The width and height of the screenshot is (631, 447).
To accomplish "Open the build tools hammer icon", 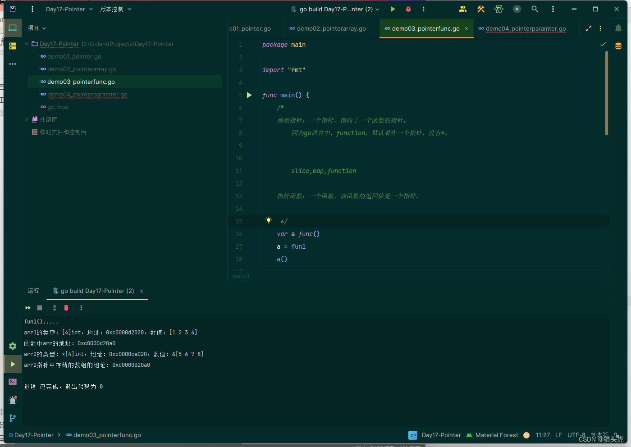I will [481, 9].
